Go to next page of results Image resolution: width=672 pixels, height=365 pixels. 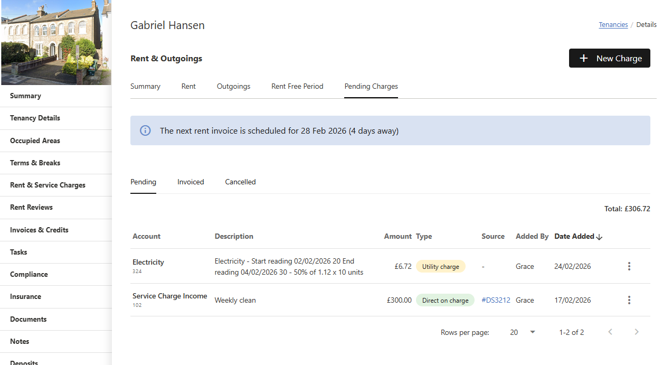pos(637,332)
